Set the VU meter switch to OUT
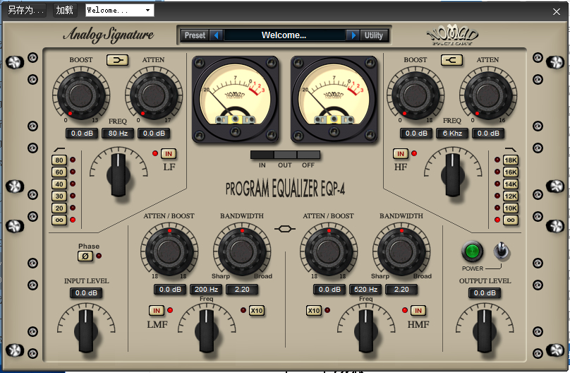This screenshot has height=373, width=570. (x=285, y=155)
